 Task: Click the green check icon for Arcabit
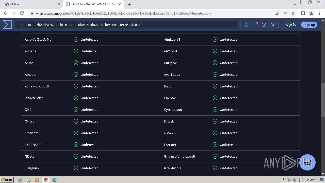(76, 74)
